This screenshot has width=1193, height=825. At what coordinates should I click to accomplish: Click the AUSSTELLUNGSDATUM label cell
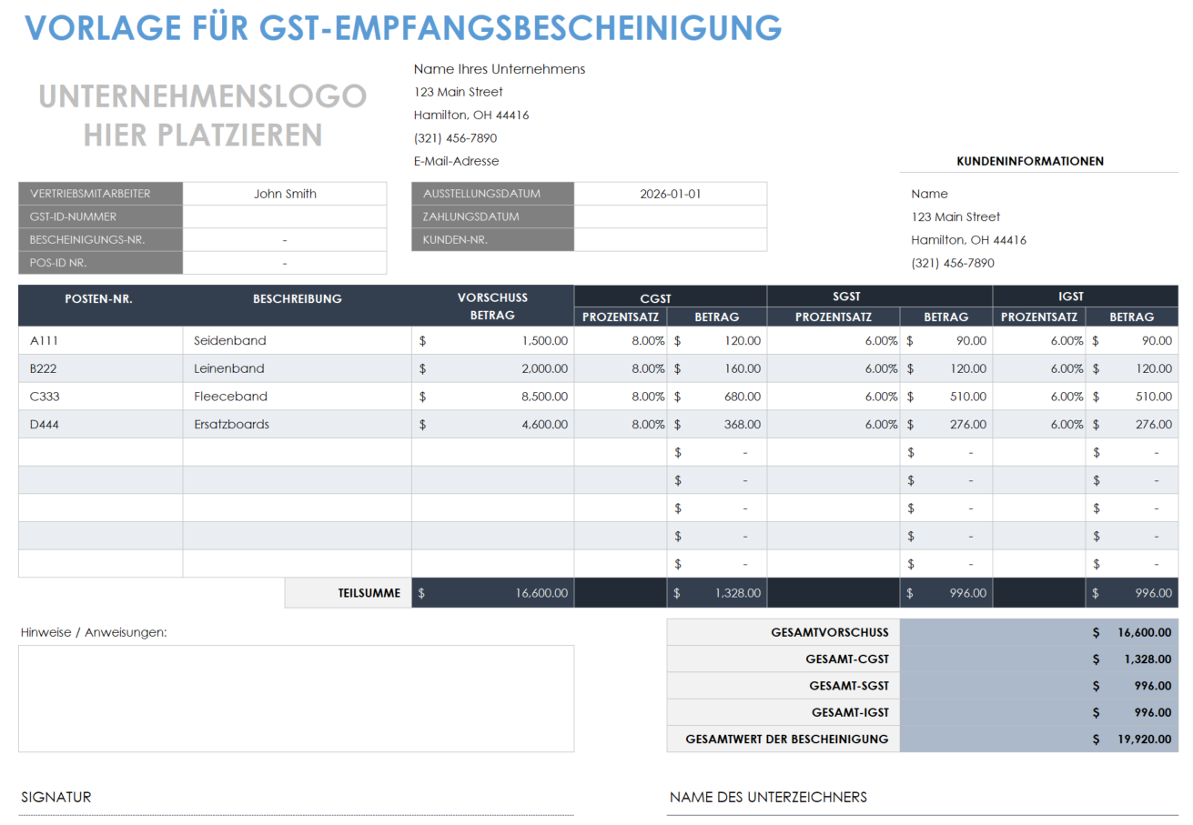pos(492,194)
